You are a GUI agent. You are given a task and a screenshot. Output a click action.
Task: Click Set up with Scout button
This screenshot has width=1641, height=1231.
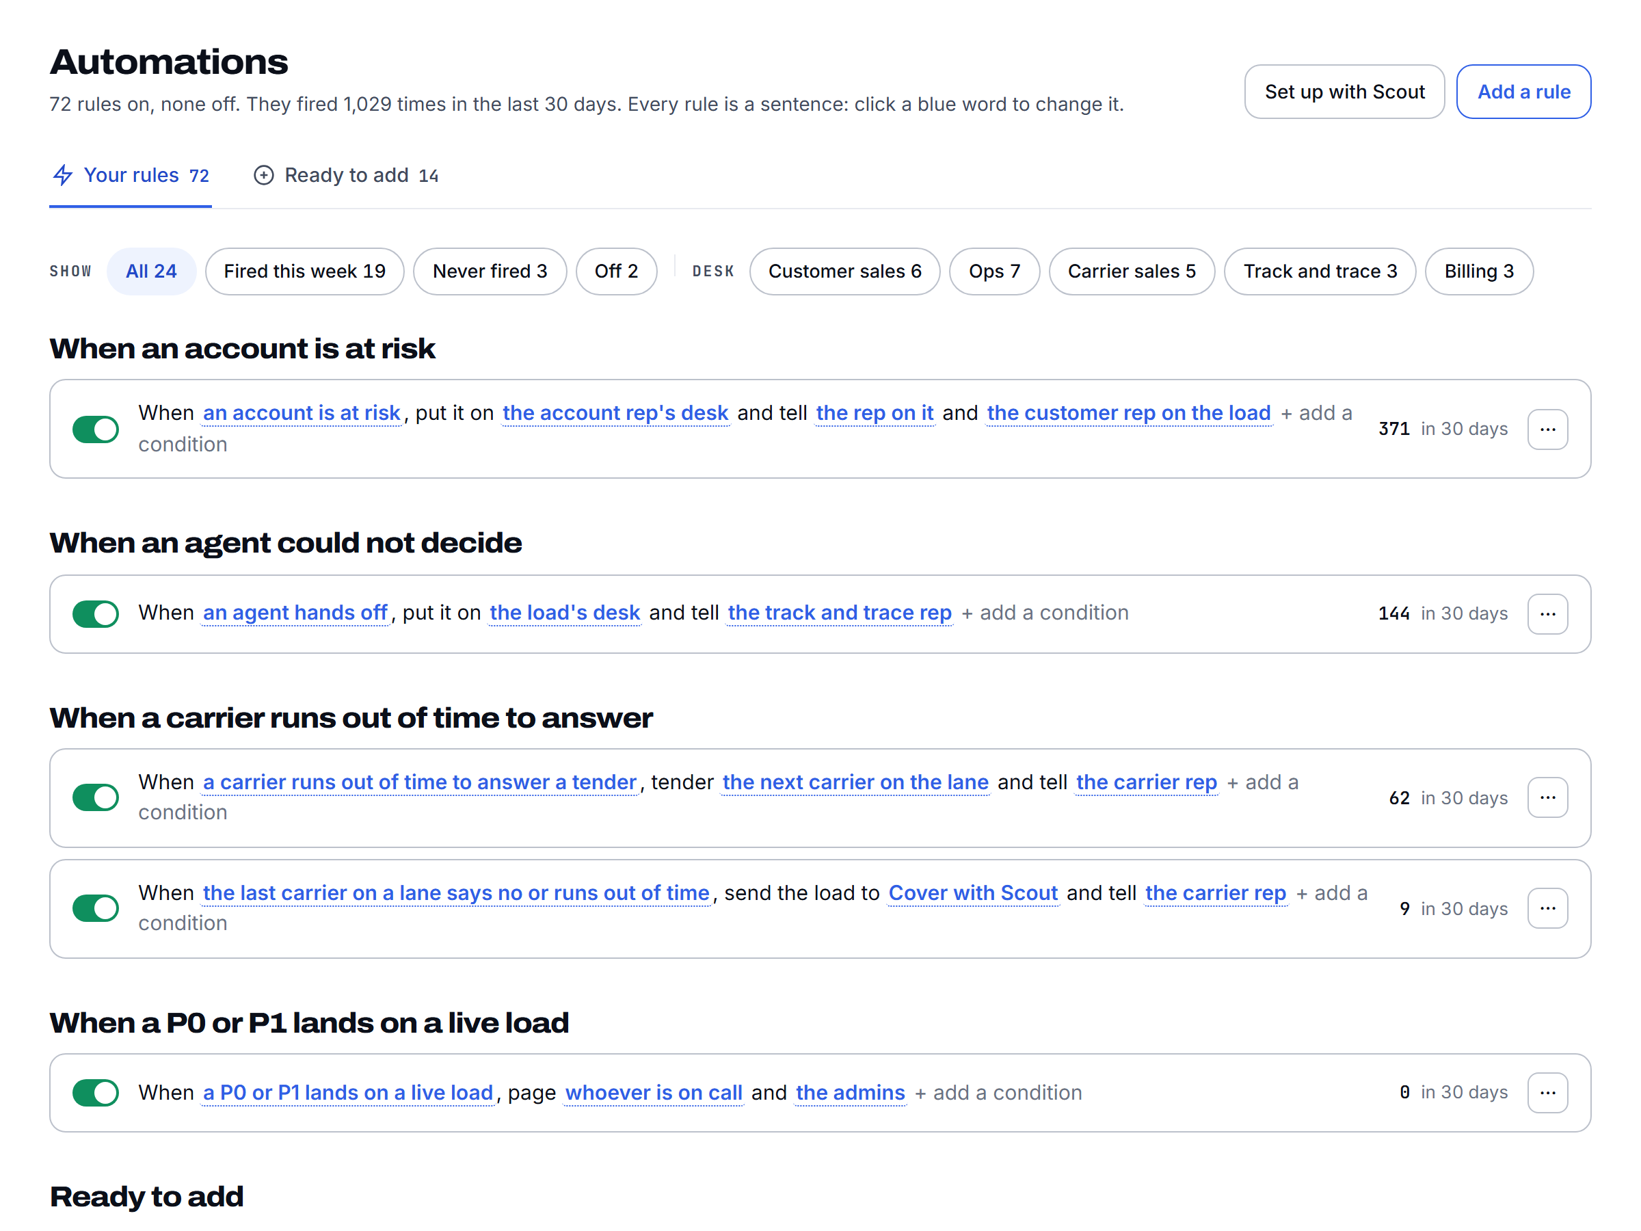tap(1344, 92)
